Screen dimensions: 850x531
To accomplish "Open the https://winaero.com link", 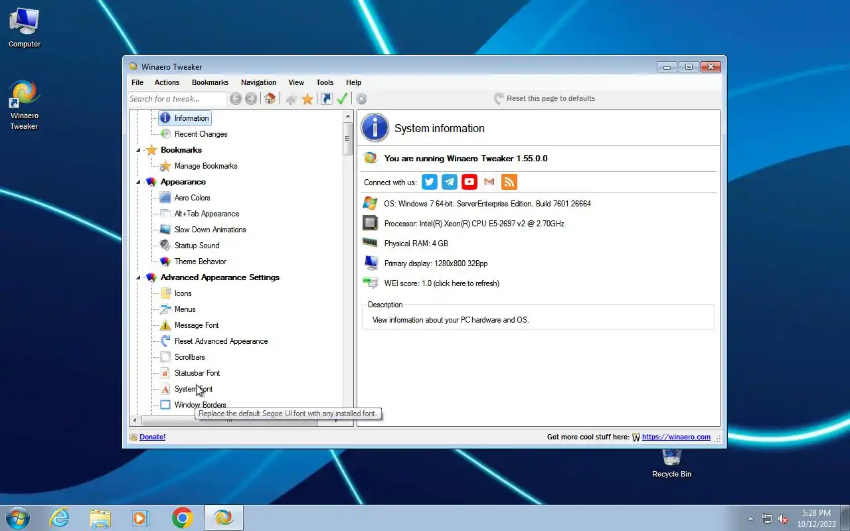I will click(676, 437).
